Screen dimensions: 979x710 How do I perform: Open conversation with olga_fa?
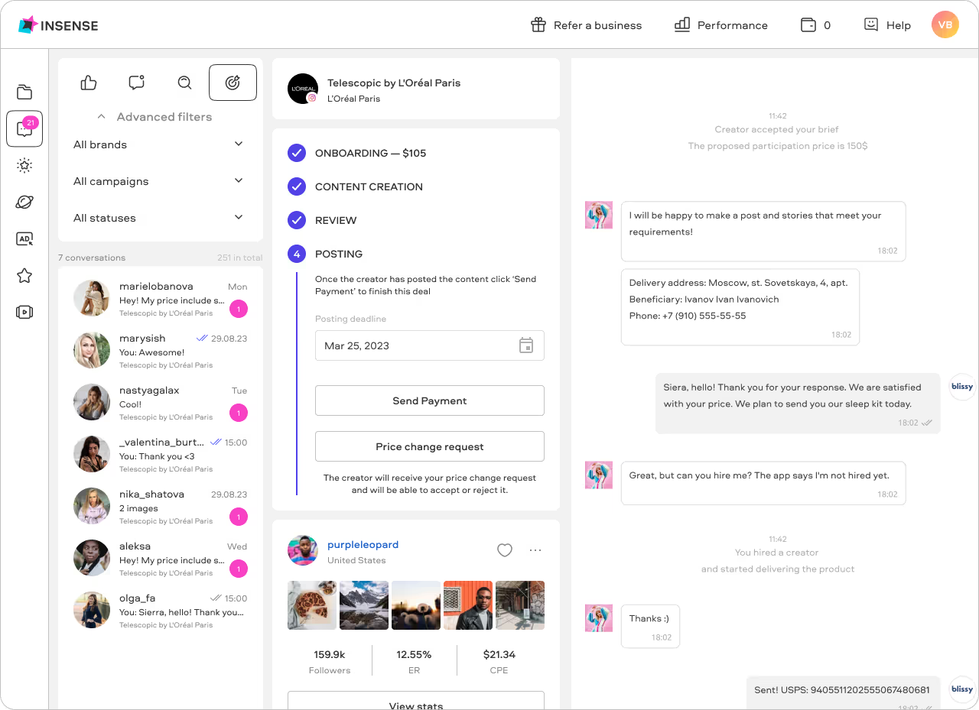(161, 610)
